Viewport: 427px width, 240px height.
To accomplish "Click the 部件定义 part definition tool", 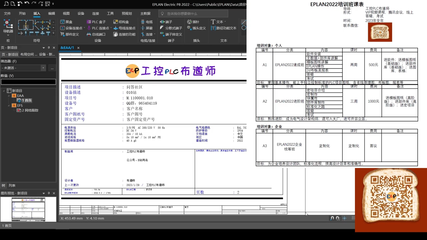I will pyautogui.click(x=69, y=34).
